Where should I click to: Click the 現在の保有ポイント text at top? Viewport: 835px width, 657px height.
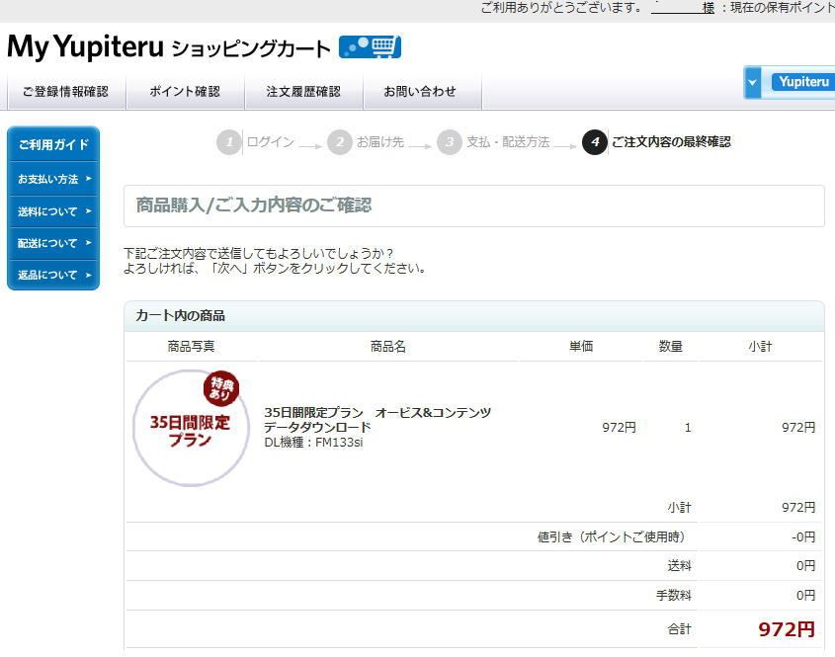783,8
